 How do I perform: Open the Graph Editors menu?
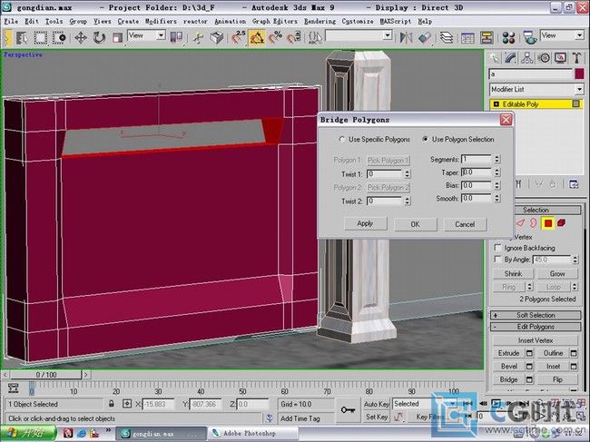274,22
